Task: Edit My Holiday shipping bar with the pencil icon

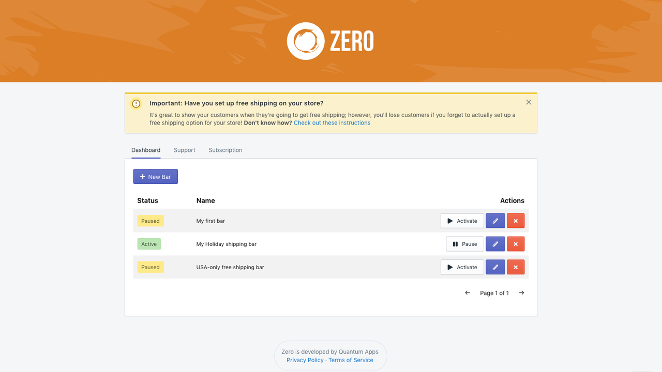Action: (x=495, y=243)
